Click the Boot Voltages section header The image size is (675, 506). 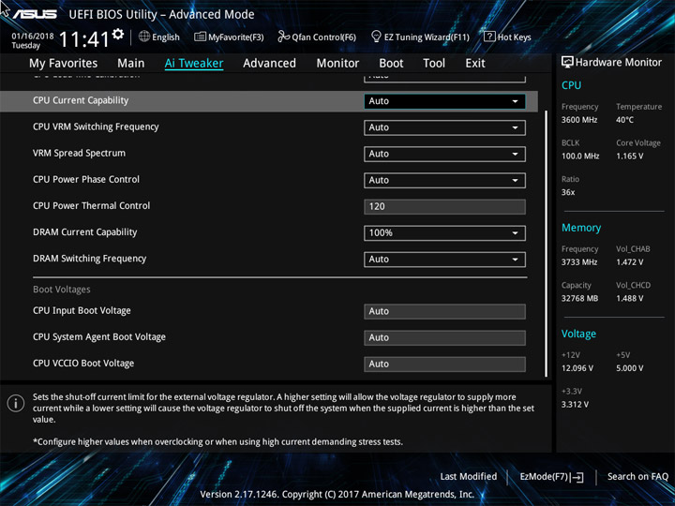[x=62, y=290]
